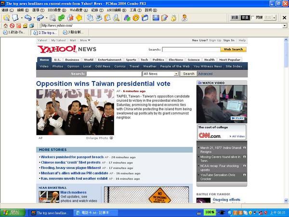Click the Sign In link
The width and height of the screenshot is (289, 217).
229,40
